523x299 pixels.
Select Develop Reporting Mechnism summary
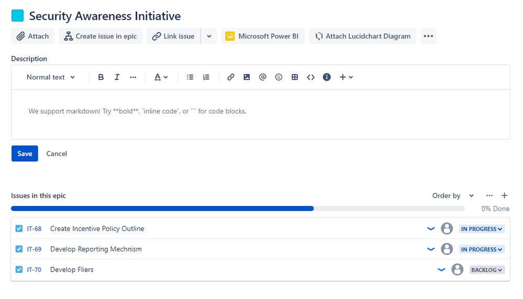[x=96, y=249]
